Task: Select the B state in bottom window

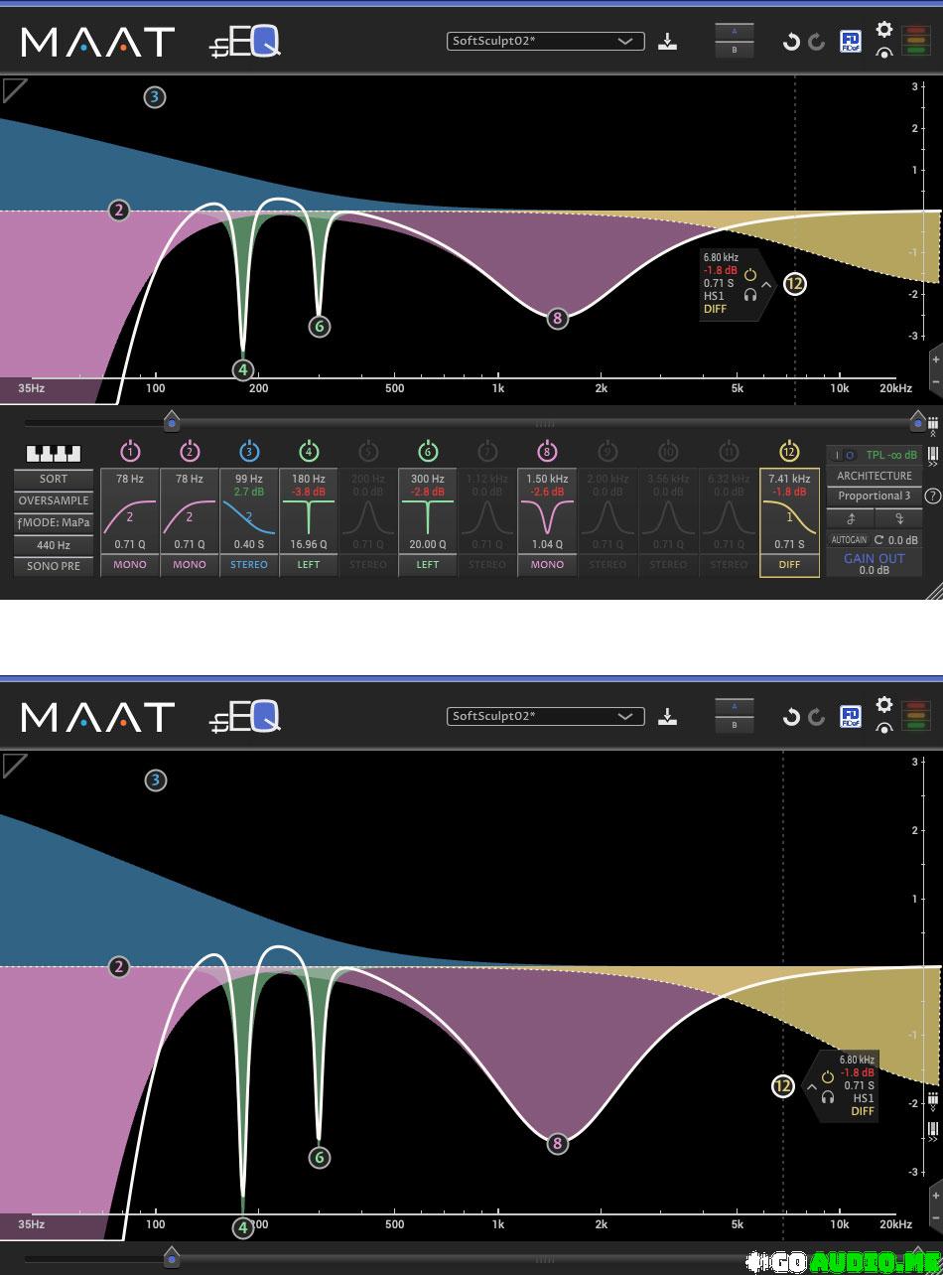Action: click(735, 725)
